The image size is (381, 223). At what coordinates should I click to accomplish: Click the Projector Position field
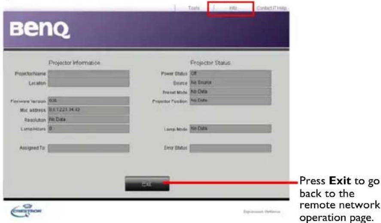[x=230, y=100]
